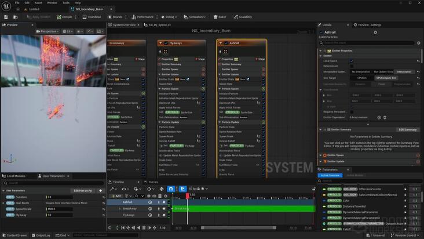Viewport: 424px width, 239px height.
Task: Toggle the AshFall emitter enabled checkbox in Details
Action: pos(321,32)
